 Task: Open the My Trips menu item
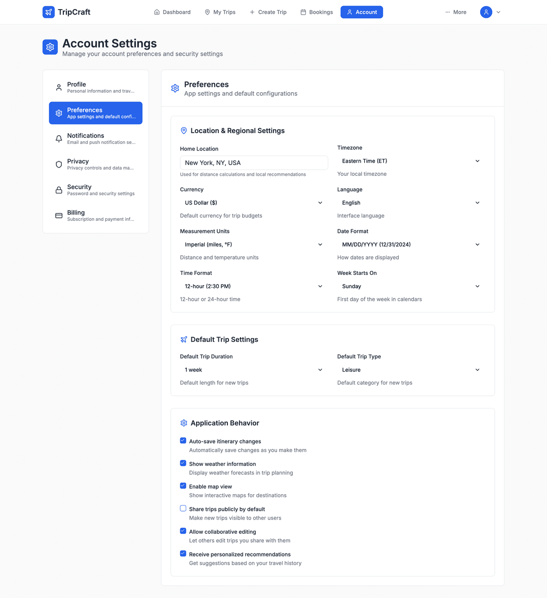pos(220,12)
